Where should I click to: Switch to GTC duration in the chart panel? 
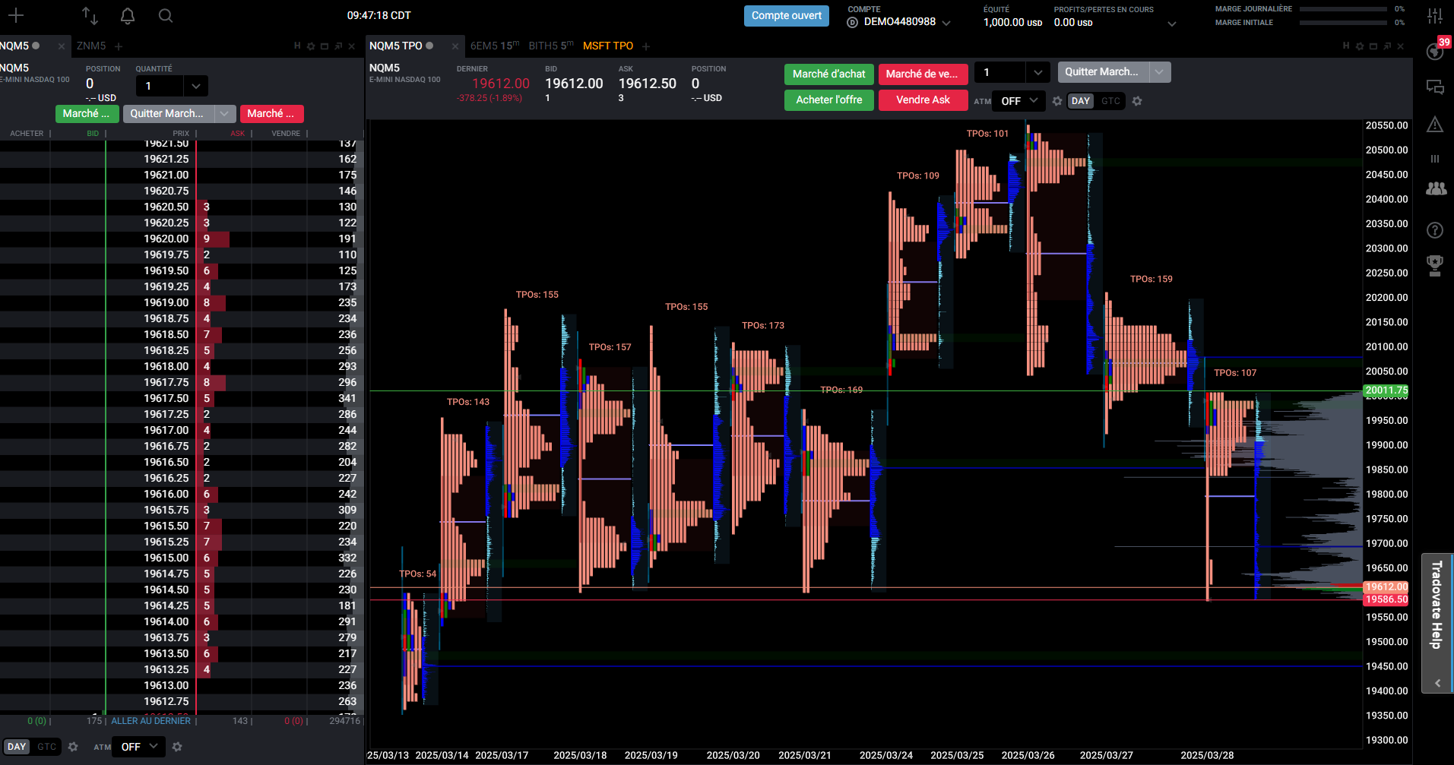[1110, 101]
